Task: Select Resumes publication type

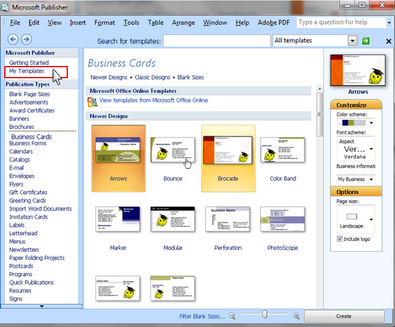Action: coord(20,290)
